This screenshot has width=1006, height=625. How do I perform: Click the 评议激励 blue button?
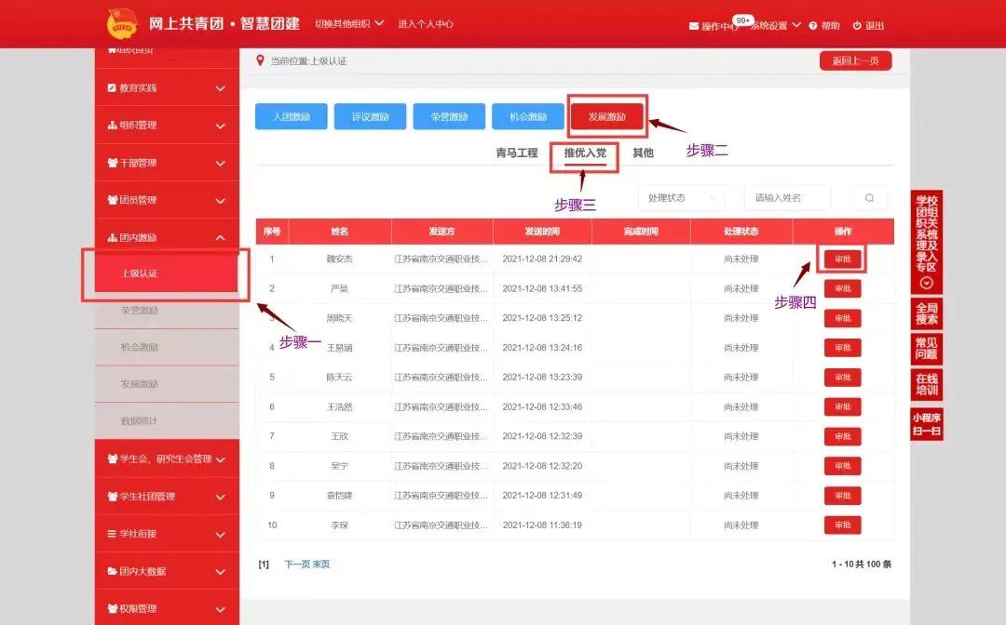click(x=370, y=116)
